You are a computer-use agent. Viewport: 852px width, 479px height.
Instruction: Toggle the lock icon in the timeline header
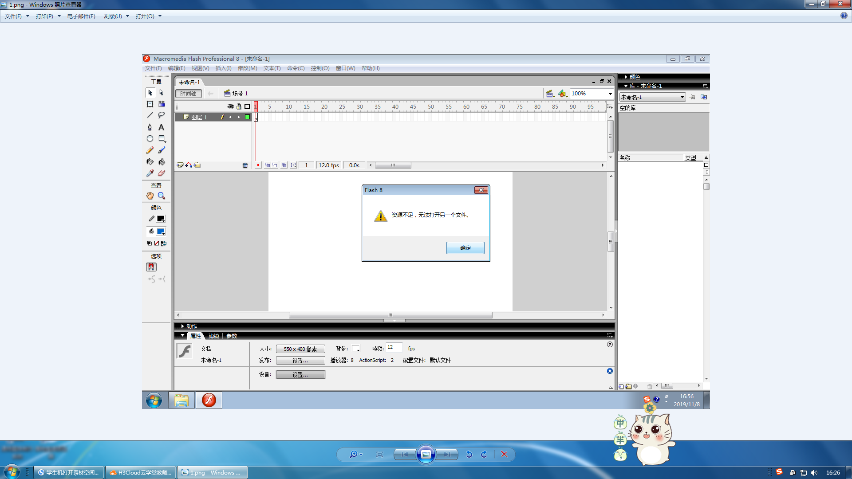(239, 106)
